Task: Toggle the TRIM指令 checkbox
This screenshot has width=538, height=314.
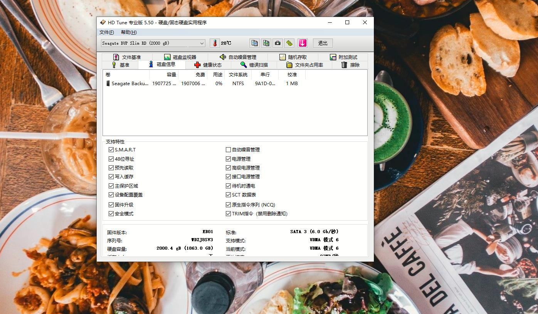Action: coord(228,213)
